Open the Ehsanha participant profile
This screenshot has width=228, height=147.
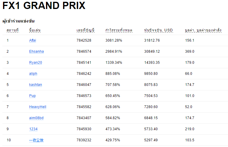(36, 51)
